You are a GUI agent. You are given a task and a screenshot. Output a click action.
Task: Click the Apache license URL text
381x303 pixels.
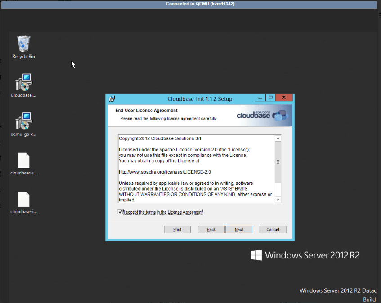(165, 172)
